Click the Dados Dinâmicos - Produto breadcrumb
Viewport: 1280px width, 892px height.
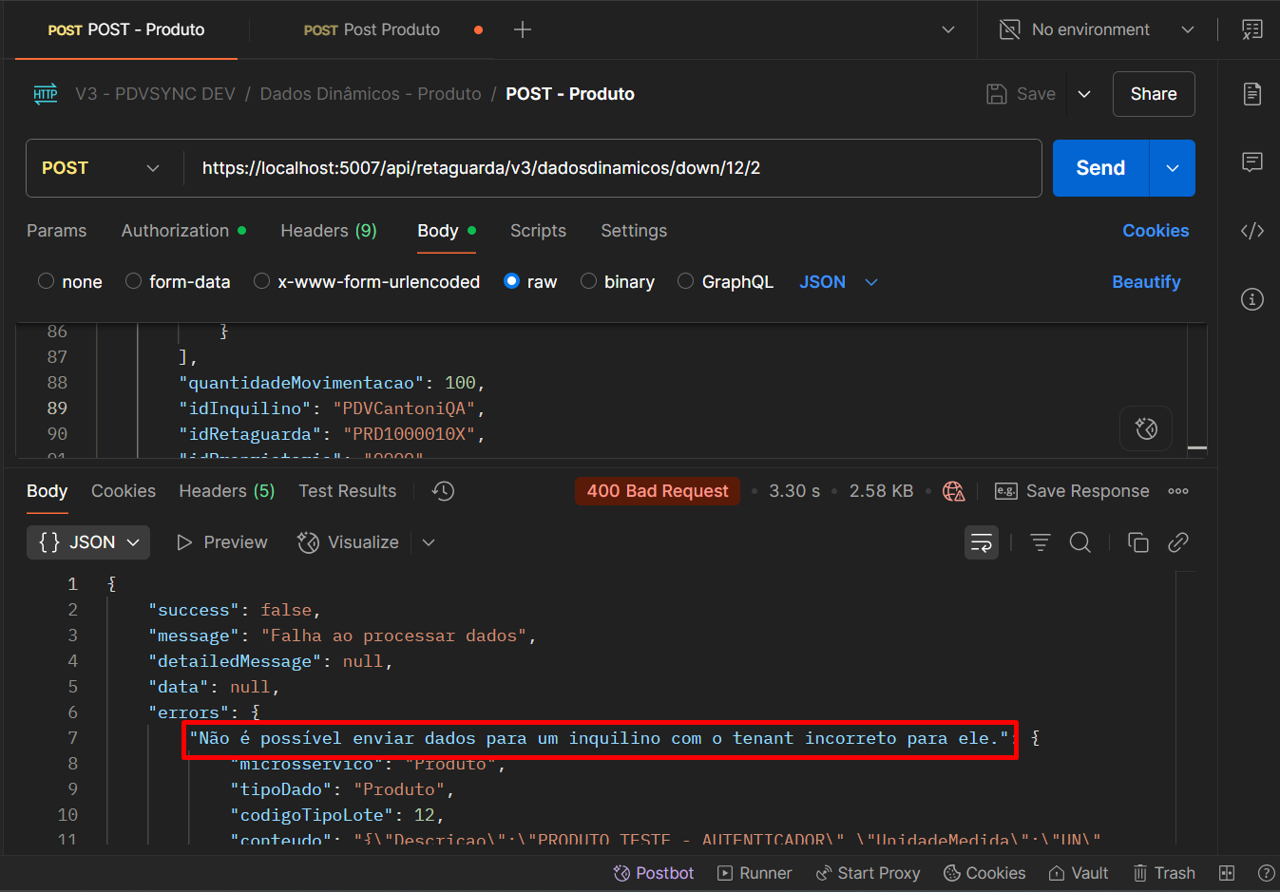coord(371,94)
